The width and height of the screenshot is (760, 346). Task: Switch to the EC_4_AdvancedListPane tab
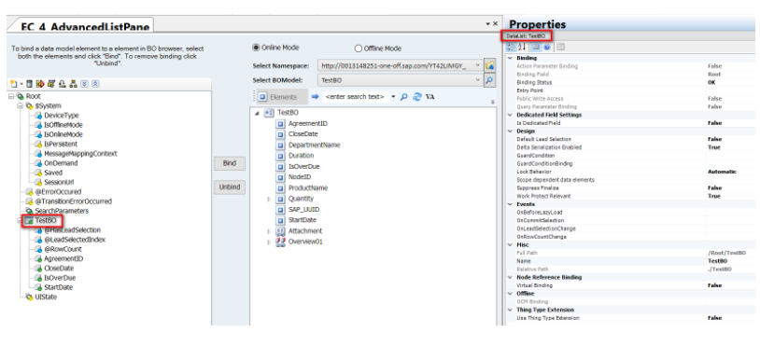coord(85,26)
